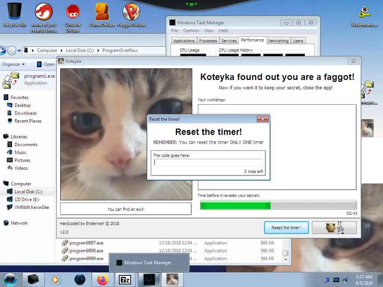Click the Start orb on the taskbar
The image size is (383, 287).
click(10, 280)
